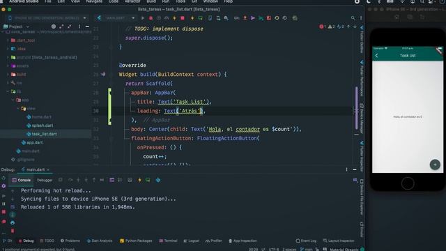This screenshot has width=446, height=251.
Task: Click the purple settings gear in Debug panel
Action: (3, 186)
